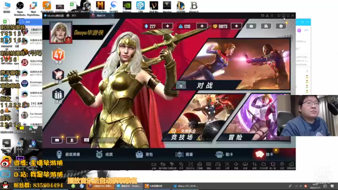
Task: Click the MuMu APK install tool
Action: pyautogui.click(x=245, y=166)
